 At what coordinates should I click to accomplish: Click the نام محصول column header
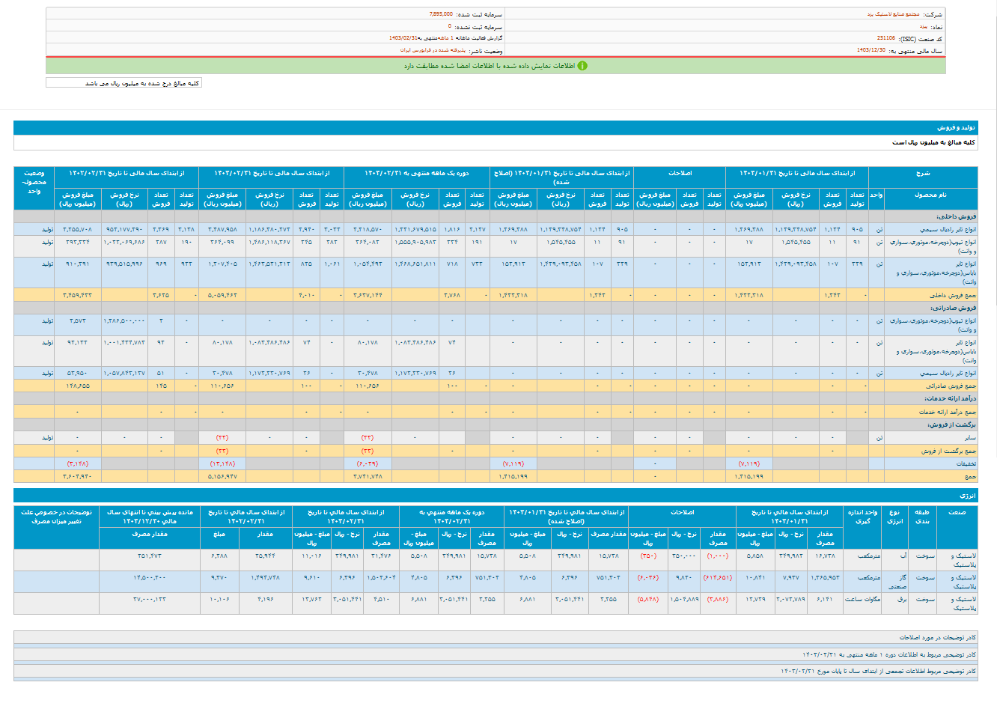point(930,195)
